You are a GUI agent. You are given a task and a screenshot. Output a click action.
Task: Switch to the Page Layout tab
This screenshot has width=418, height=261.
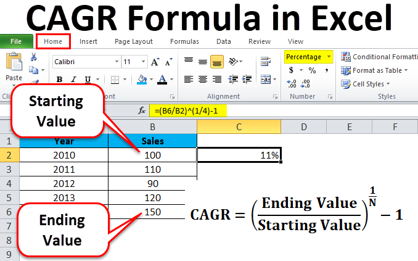(134, 41)
